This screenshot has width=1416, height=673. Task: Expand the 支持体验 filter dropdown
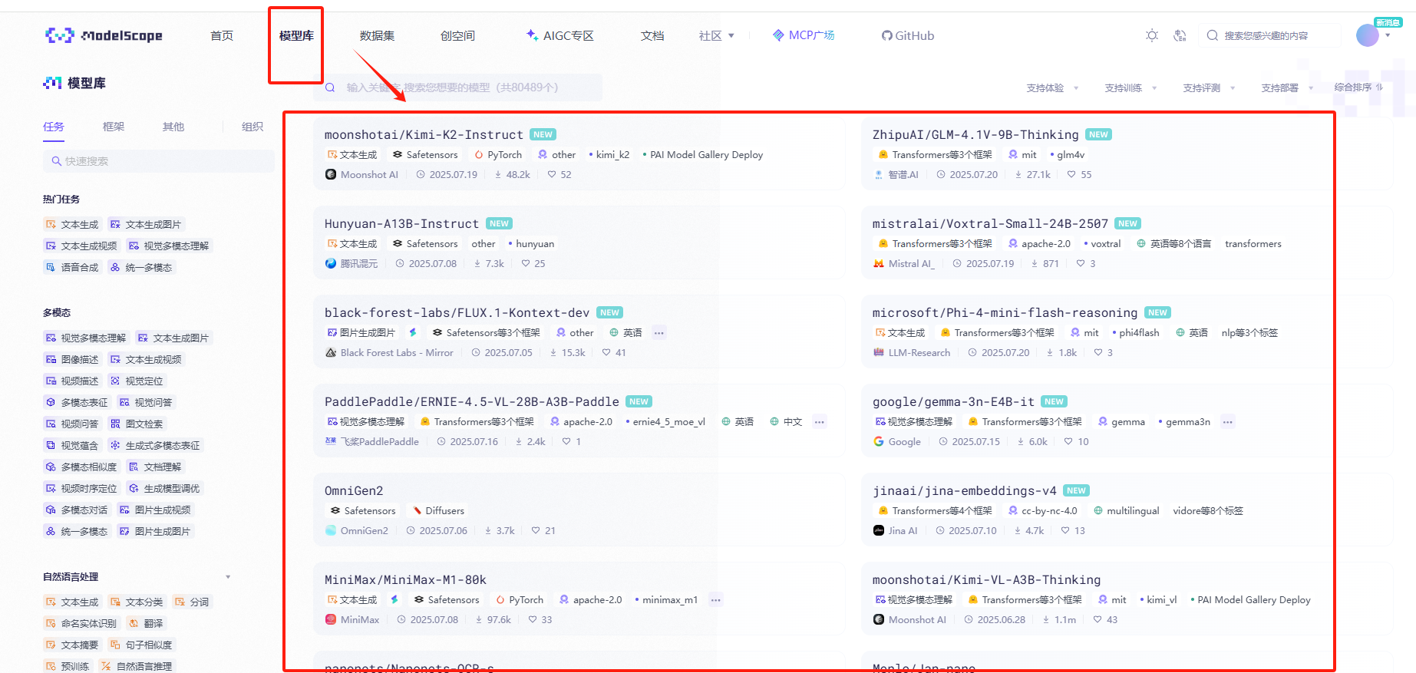pos(1052,87)
